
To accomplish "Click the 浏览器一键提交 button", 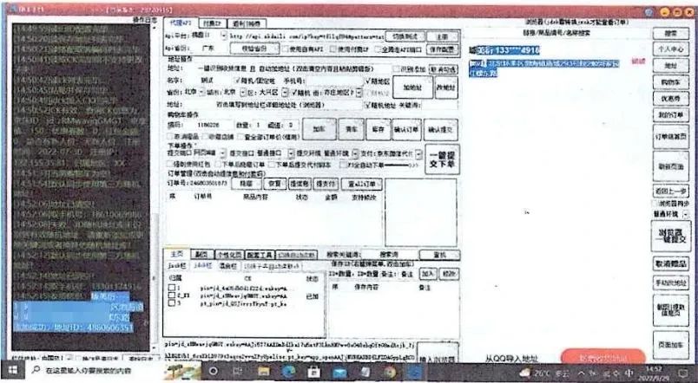I will tap(670, 236).
